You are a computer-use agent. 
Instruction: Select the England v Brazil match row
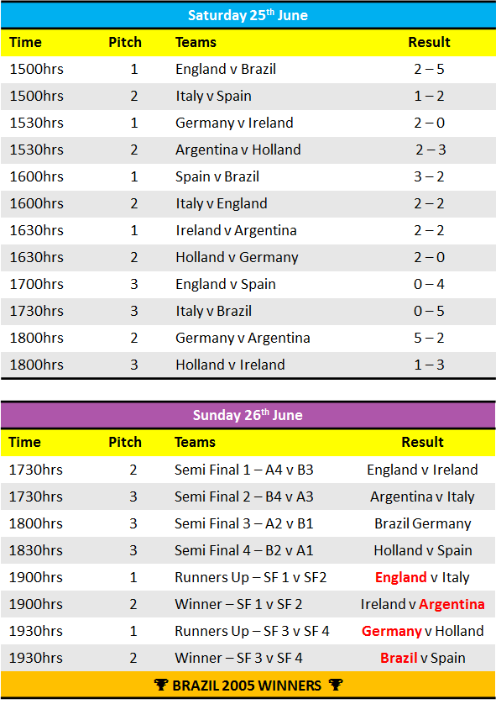(x=248, y=69)
